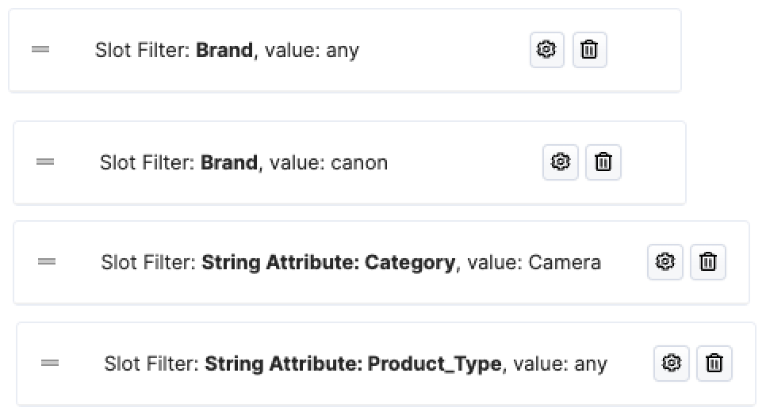
Task: Open settings gear for Brand canon filter
Action: point(561,162)
